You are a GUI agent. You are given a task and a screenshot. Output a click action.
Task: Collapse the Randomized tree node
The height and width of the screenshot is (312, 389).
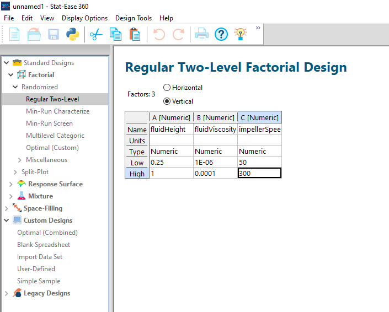point(15,87)
